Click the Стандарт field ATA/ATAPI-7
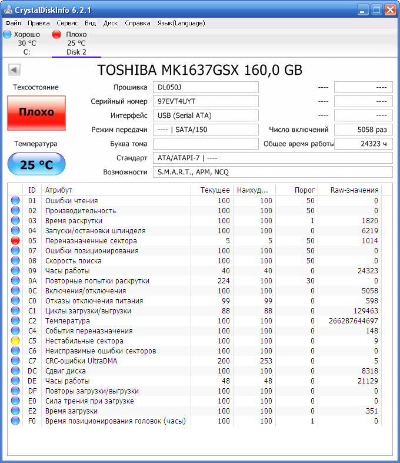 (x=273, y=158)
